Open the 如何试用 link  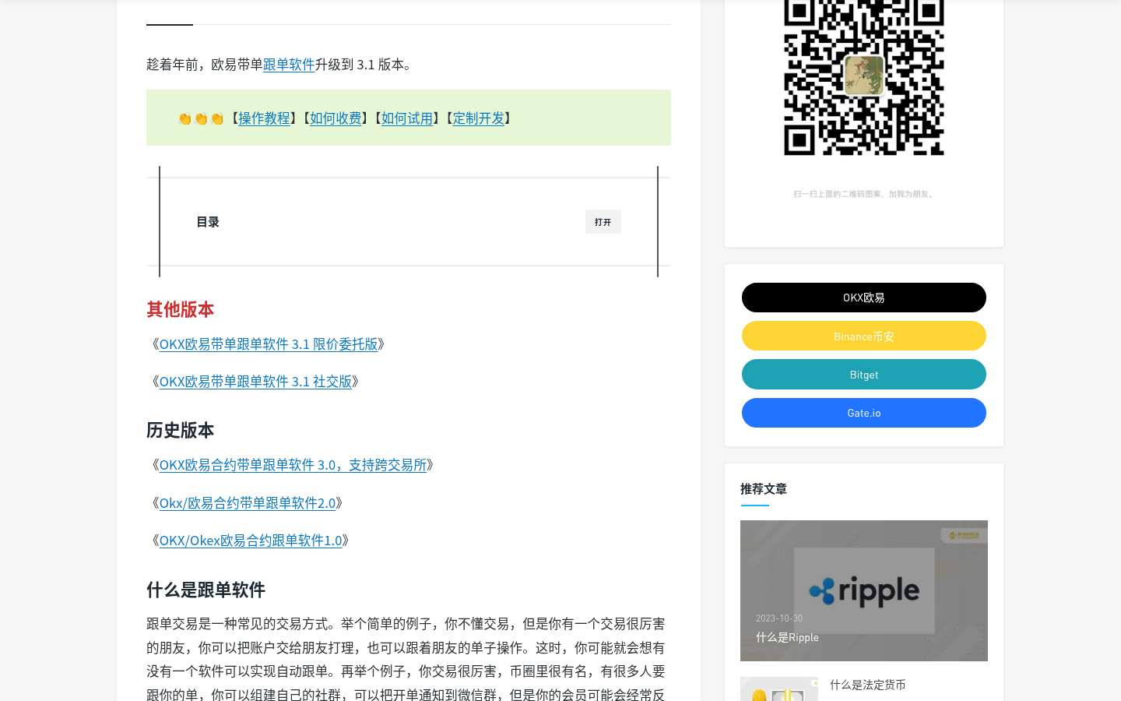click(407, 118)
